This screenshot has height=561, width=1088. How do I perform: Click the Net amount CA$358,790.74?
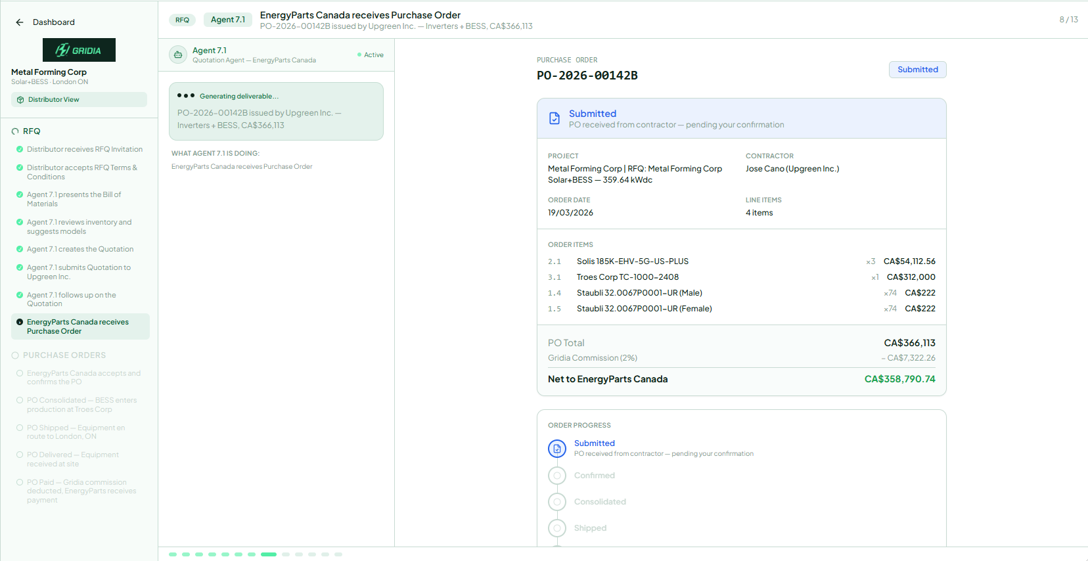pos(899,379)
